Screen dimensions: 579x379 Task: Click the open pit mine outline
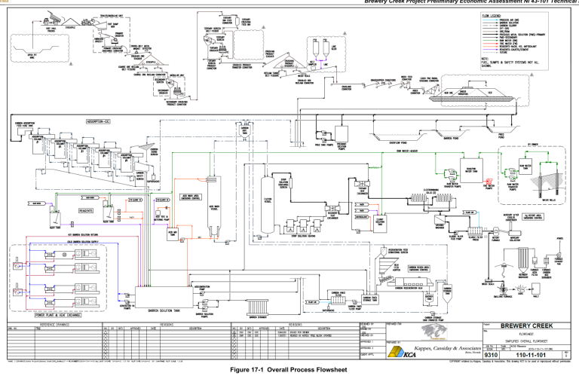37,49
